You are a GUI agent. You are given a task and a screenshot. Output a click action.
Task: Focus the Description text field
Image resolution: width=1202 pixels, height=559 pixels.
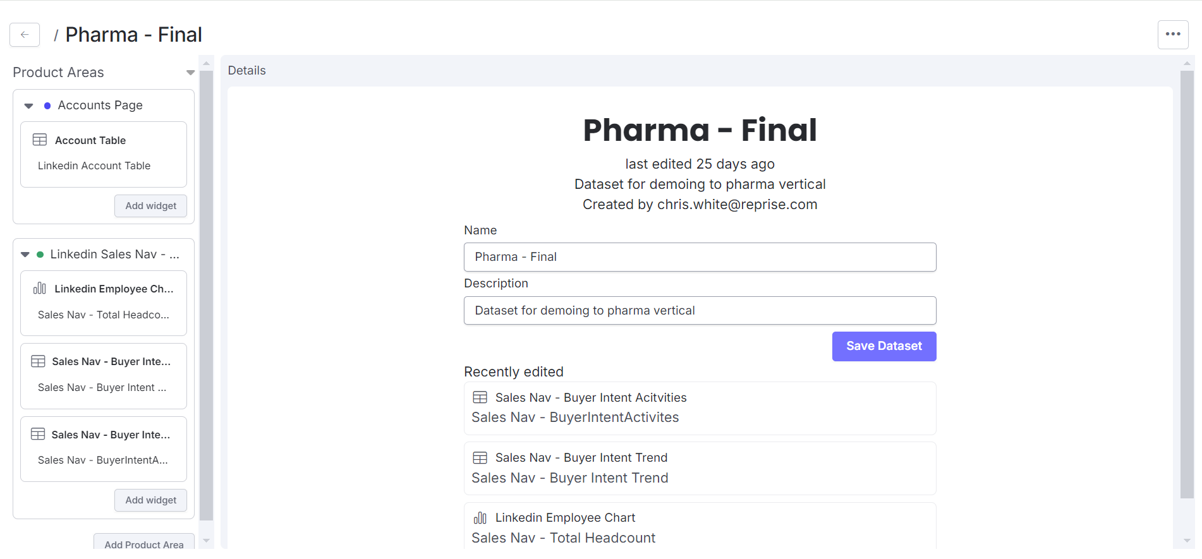[x=700, y=311]
